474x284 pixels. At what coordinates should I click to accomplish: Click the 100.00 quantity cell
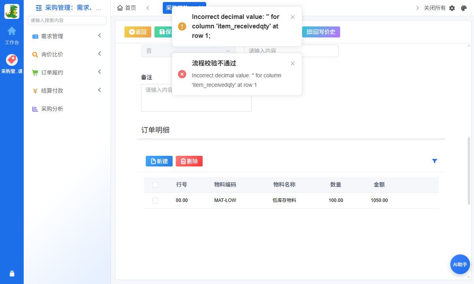tap(336, 200)
